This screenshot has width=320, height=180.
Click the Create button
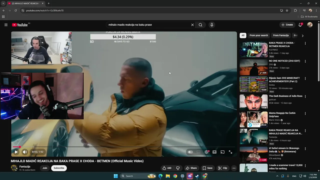287,25
